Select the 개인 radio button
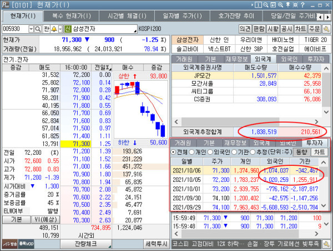Screen dimensions: 333x251 191,152
